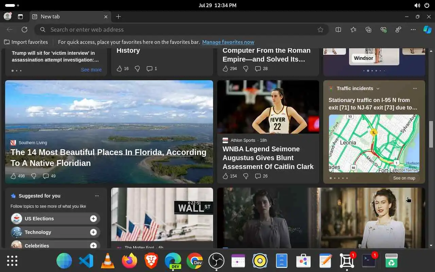Open the Software store bag icon
435x272 pixels.
point(303,261)
